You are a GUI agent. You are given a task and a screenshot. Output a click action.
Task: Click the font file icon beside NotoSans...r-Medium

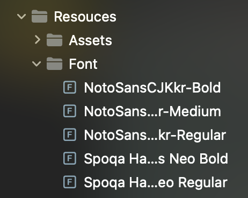70,111
